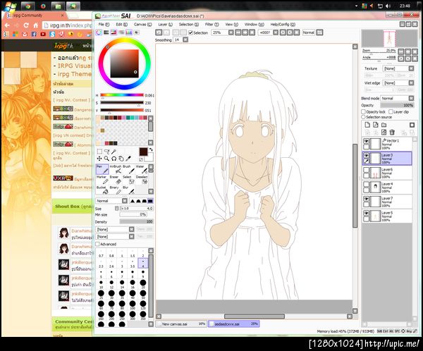This screenshot has height=351, width=423.
Task: Hide the Layer3 eye icon
Action: [x=366, y=156]
